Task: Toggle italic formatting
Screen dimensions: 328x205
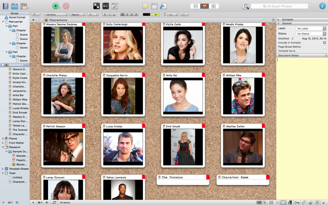Action: (x=110, y=14)
